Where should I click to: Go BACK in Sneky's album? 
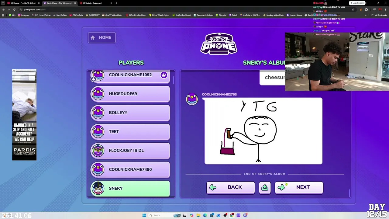click(230, 187)
